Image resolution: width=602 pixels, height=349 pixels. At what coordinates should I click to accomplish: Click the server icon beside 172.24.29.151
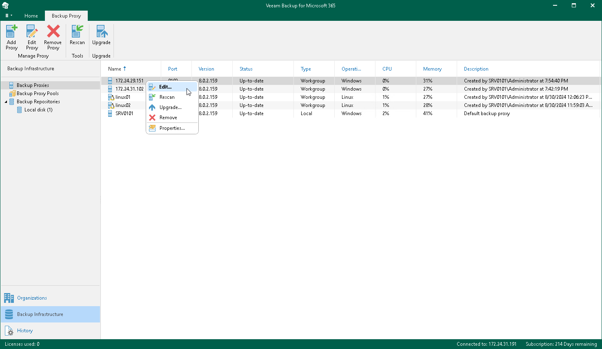(x=110, y=81)
